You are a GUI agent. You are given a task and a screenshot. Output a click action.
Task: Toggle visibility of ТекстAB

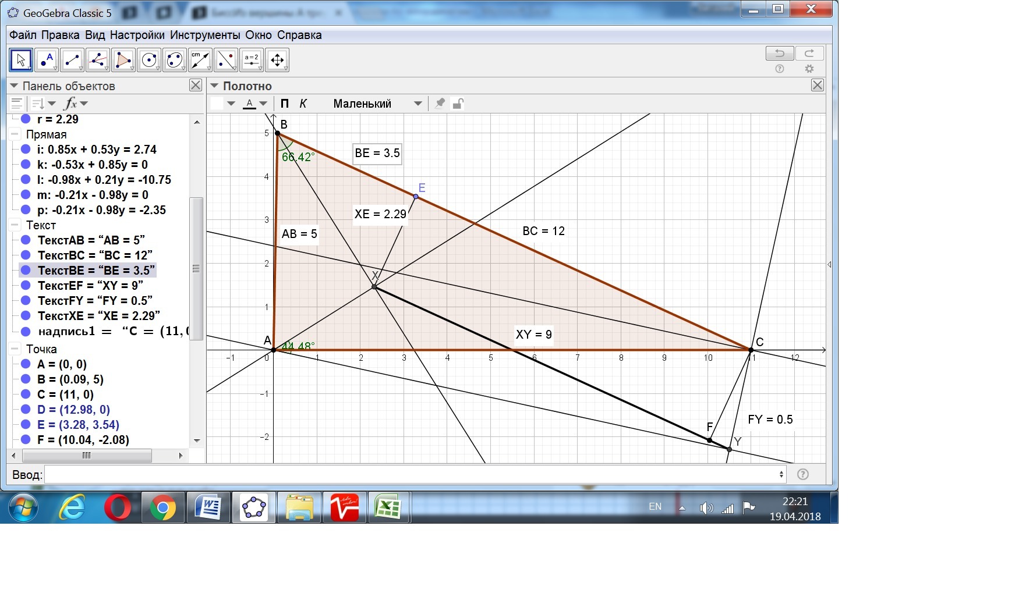(26, 240)
